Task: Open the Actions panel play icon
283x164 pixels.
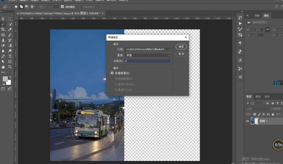Action: click(240, 23)
